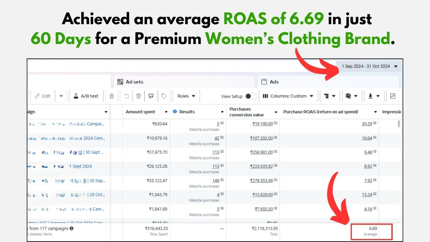Click the trash delete icon
The width and height of the screenshot is (430, 242).
[x=138, y=96]
